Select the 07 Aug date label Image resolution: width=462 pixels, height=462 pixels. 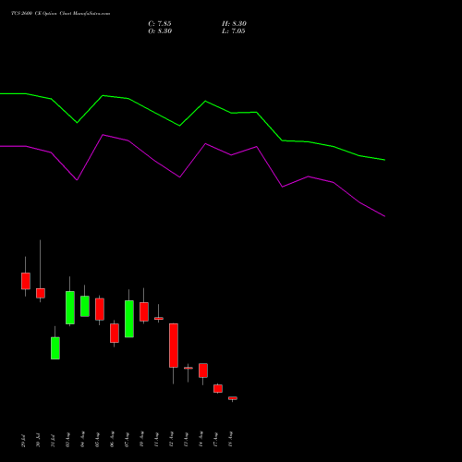pos(128,440)
